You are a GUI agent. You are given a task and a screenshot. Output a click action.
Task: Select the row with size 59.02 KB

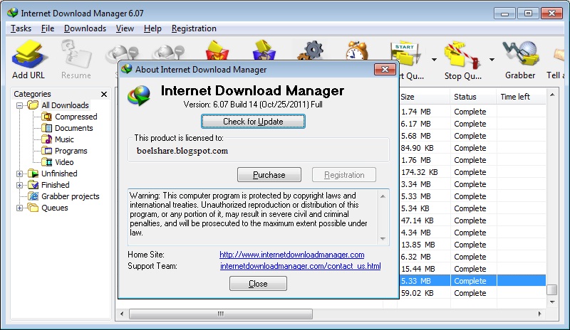coord(472,293)
